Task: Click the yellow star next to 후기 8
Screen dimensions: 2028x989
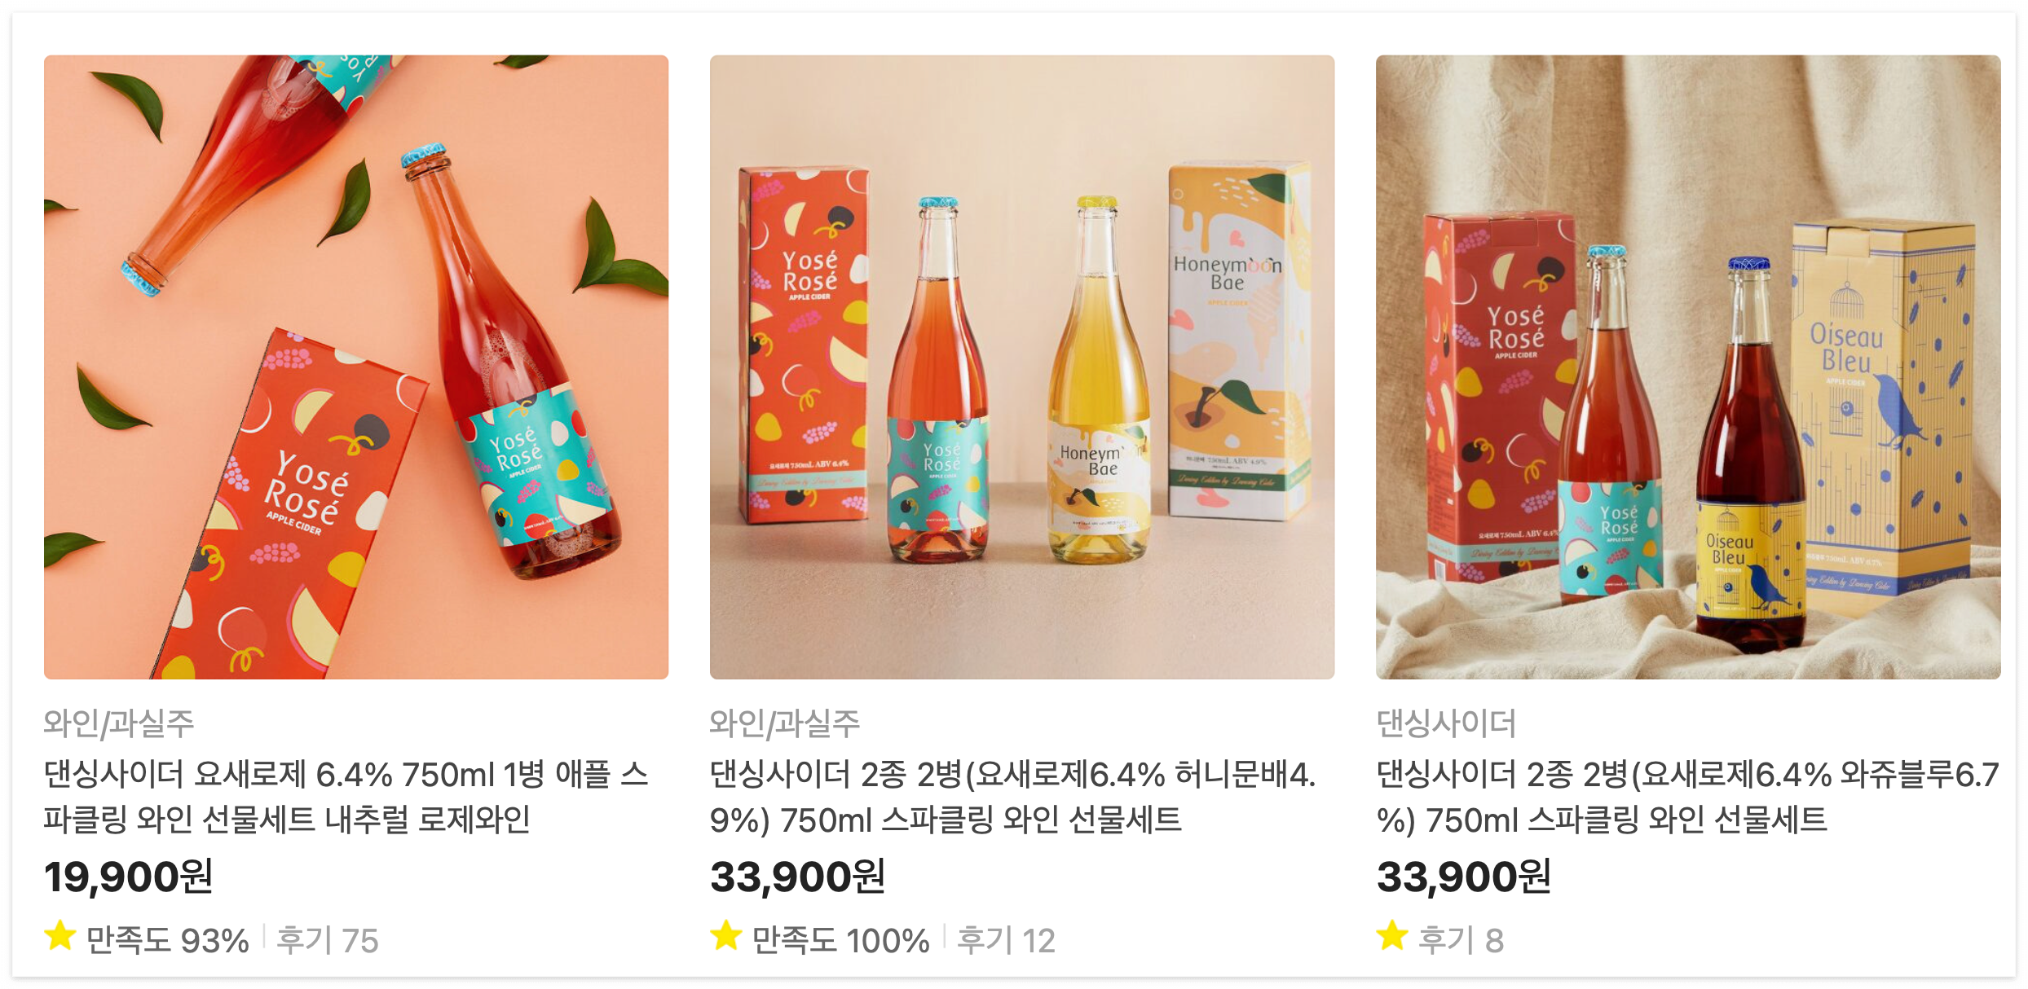Action: tap(1392, 937)
